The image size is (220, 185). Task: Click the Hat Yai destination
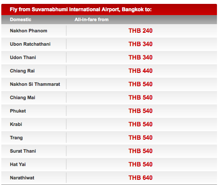pyautogui.click(x=18, y=164)
